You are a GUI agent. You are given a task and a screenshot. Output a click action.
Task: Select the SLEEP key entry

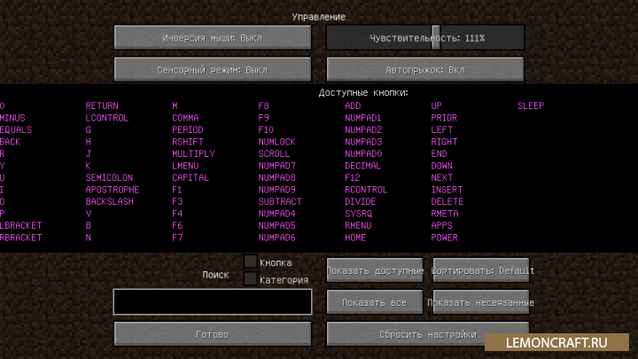(531, 105)
